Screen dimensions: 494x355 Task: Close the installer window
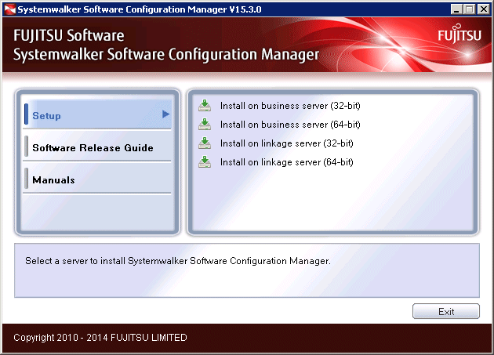(x=484, y=9)
